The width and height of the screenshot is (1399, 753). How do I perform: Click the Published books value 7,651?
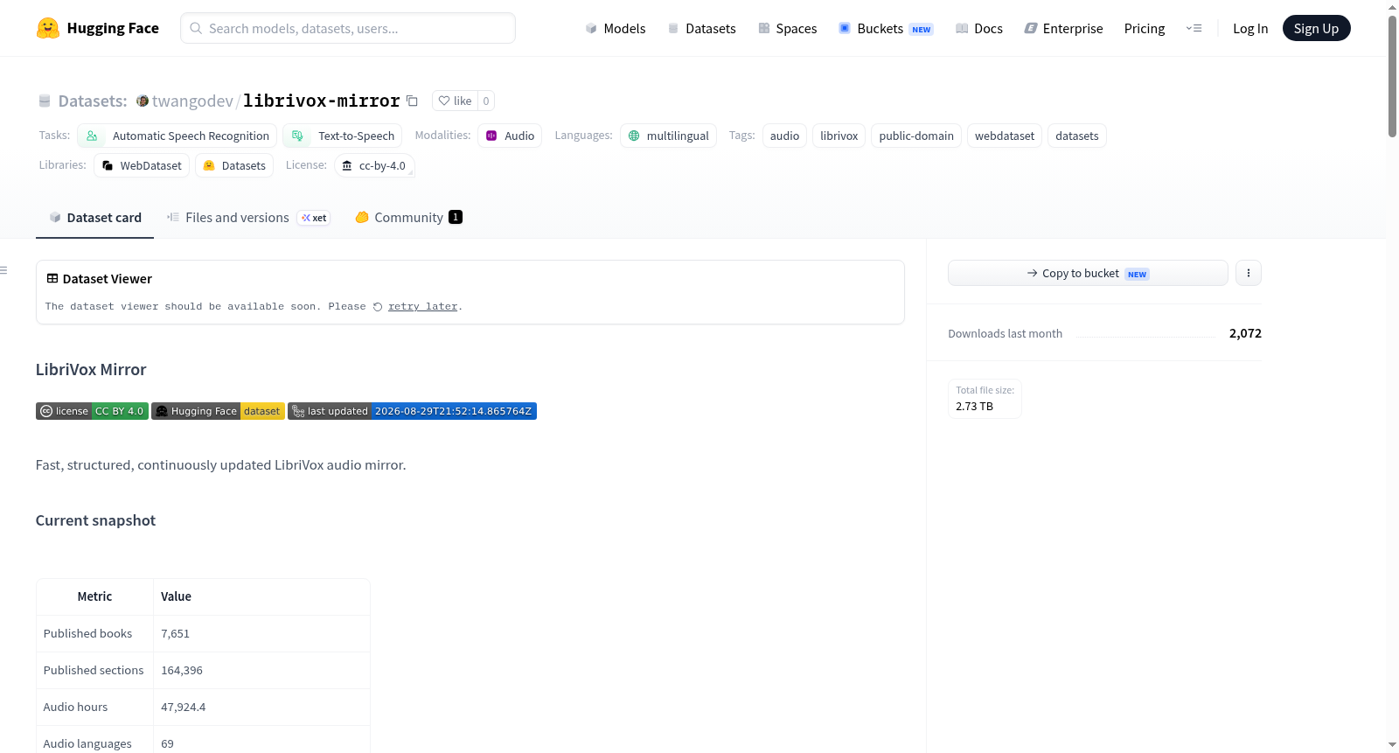(175, 633)
